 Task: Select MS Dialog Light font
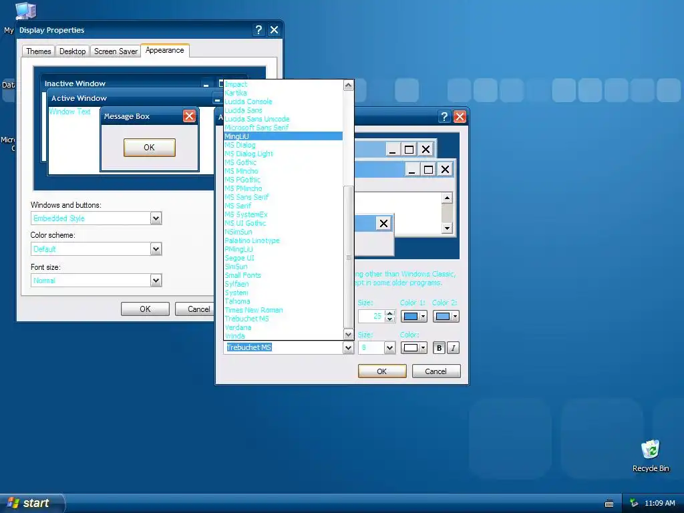point(283,154)
